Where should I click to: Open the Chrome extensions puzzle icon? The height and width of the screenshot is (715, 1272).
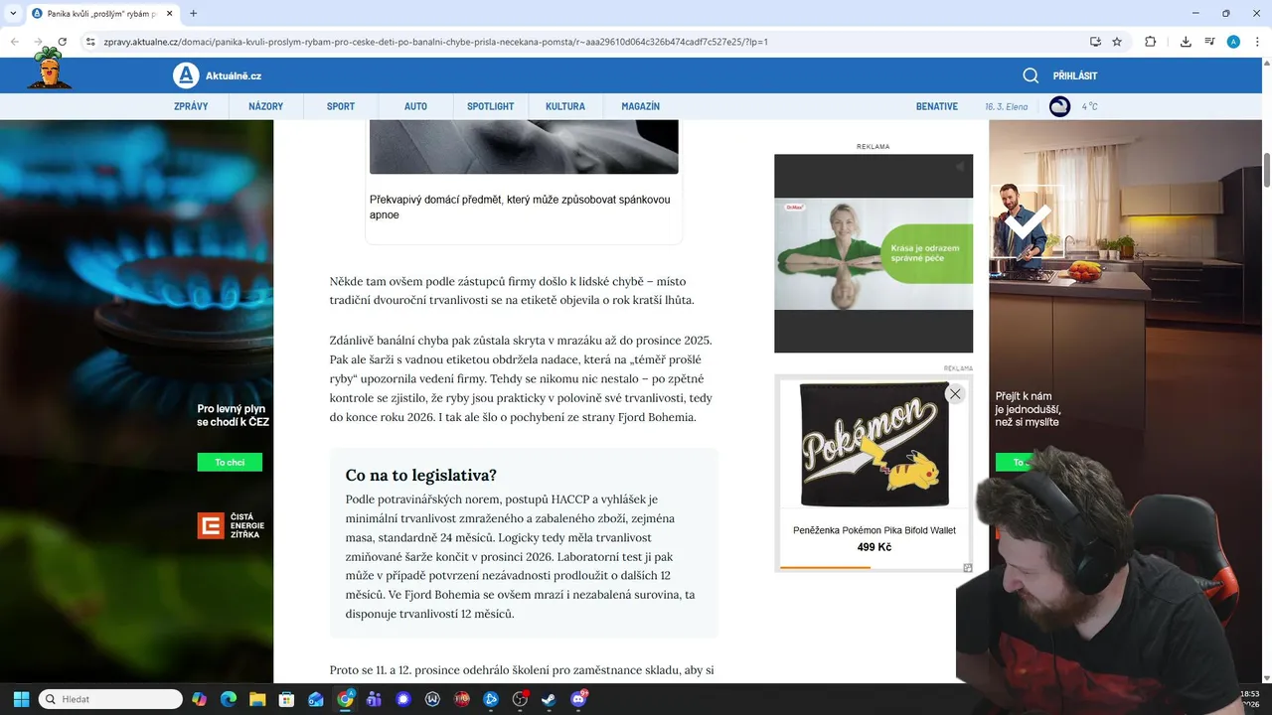pos(1150,42)
